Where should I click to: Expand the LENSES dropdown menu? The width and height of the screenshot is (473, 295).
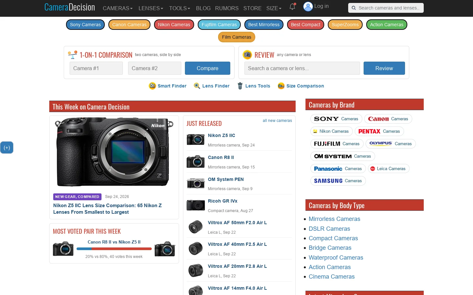tap(151, 8)
